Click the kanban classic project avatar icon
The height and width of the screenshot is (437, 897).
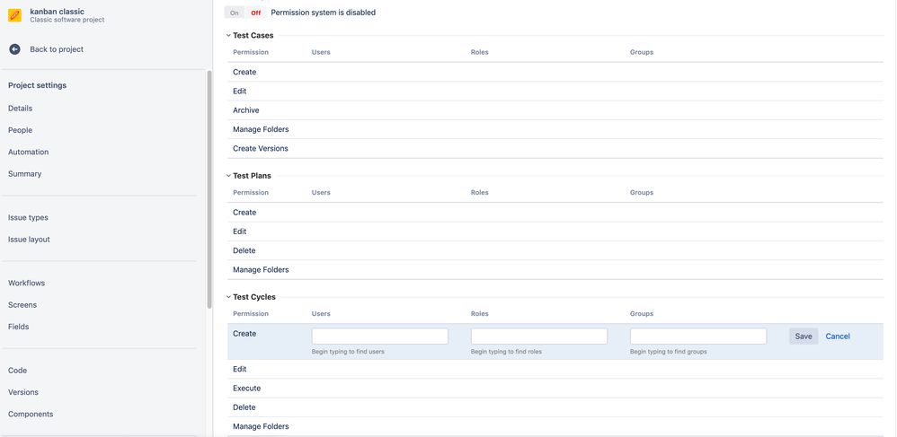tap(15, 15)
